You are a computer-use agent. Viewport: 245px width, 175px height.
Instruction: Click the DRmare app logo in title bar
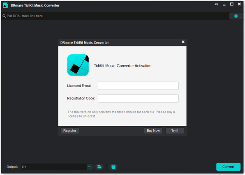click(x=6, y=5)
